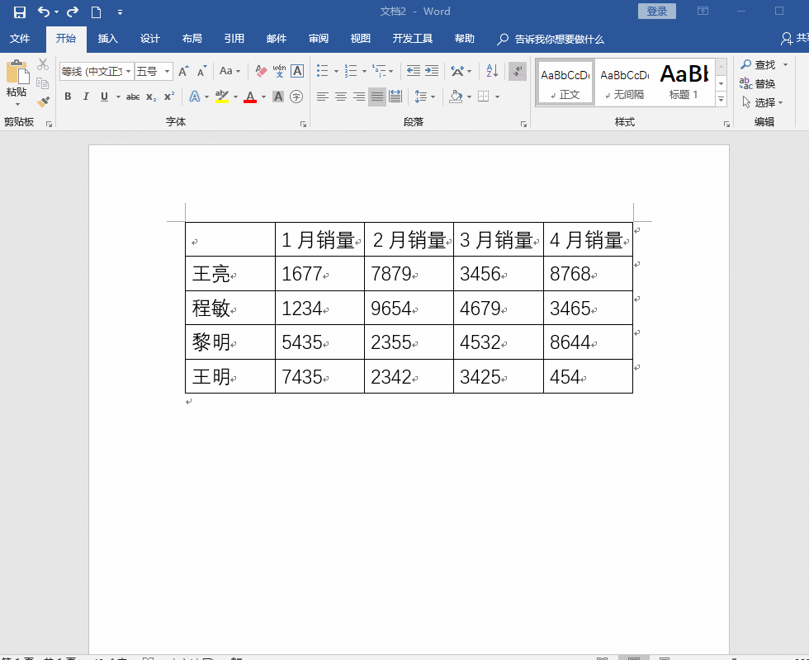Apply strikethrough to selected text

[133, 97]
